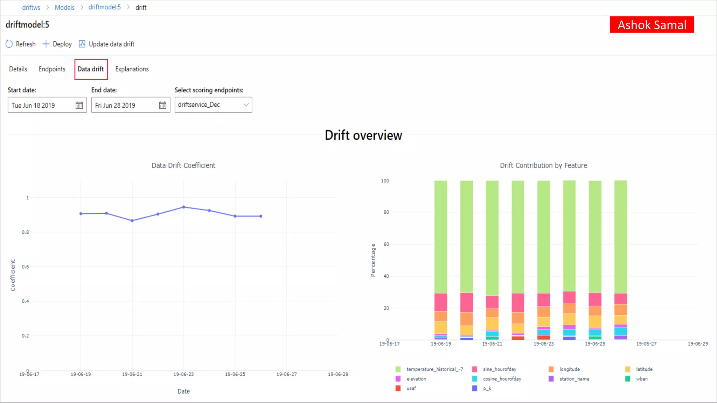717x403 pixels.
Task: Select the Endpoints tab
Action: tap(52, 69)
